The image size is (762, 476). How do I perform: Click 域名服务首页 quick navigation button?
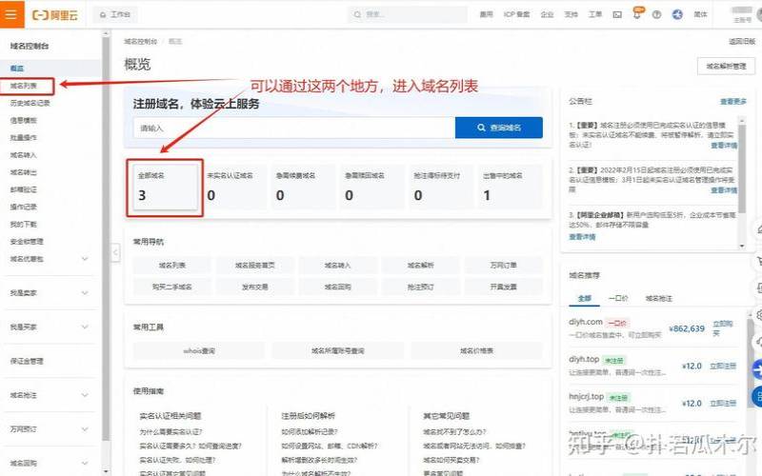[x=255, y=266]
